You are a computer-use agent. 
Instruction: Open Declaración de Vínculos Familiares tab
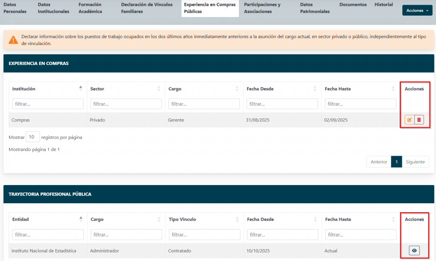[147, 8]
